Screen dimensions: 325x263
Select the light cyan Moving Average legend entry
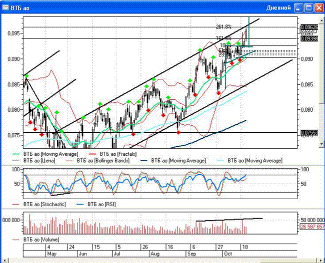(249, 161)
